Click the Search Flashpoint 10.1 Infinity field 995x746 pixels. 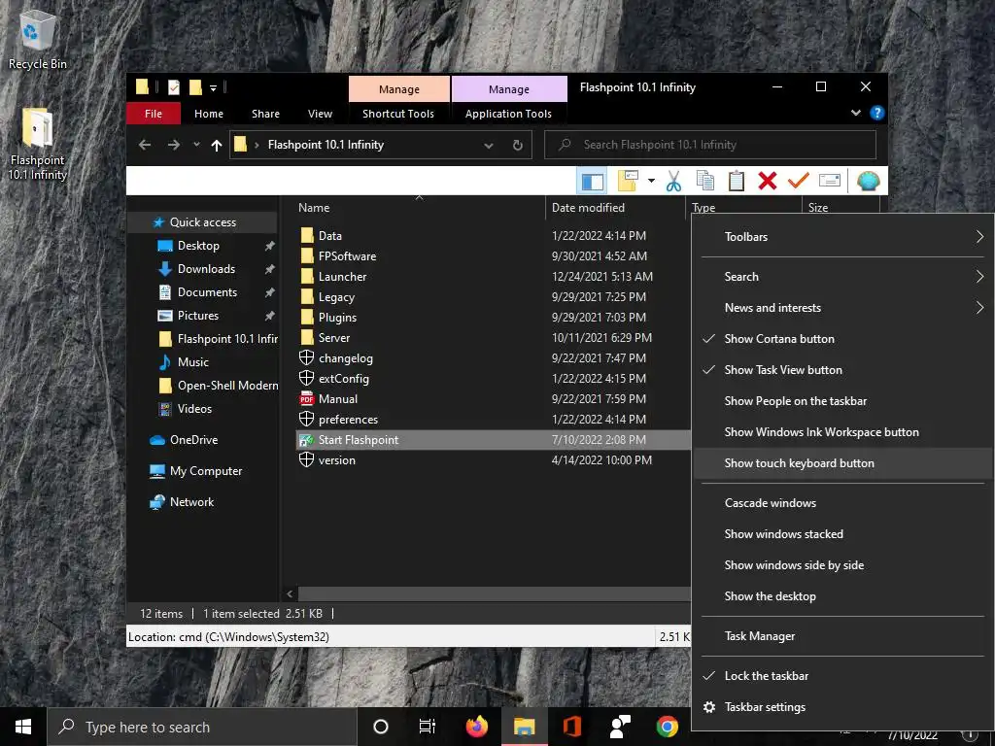click(710, 145)
